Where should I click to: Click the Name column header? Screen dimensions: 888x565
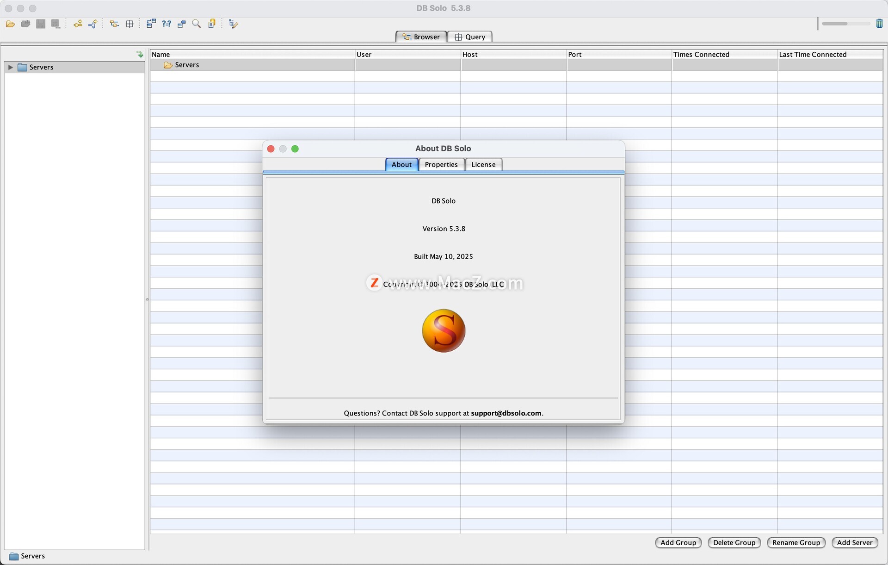coord(253,55)
